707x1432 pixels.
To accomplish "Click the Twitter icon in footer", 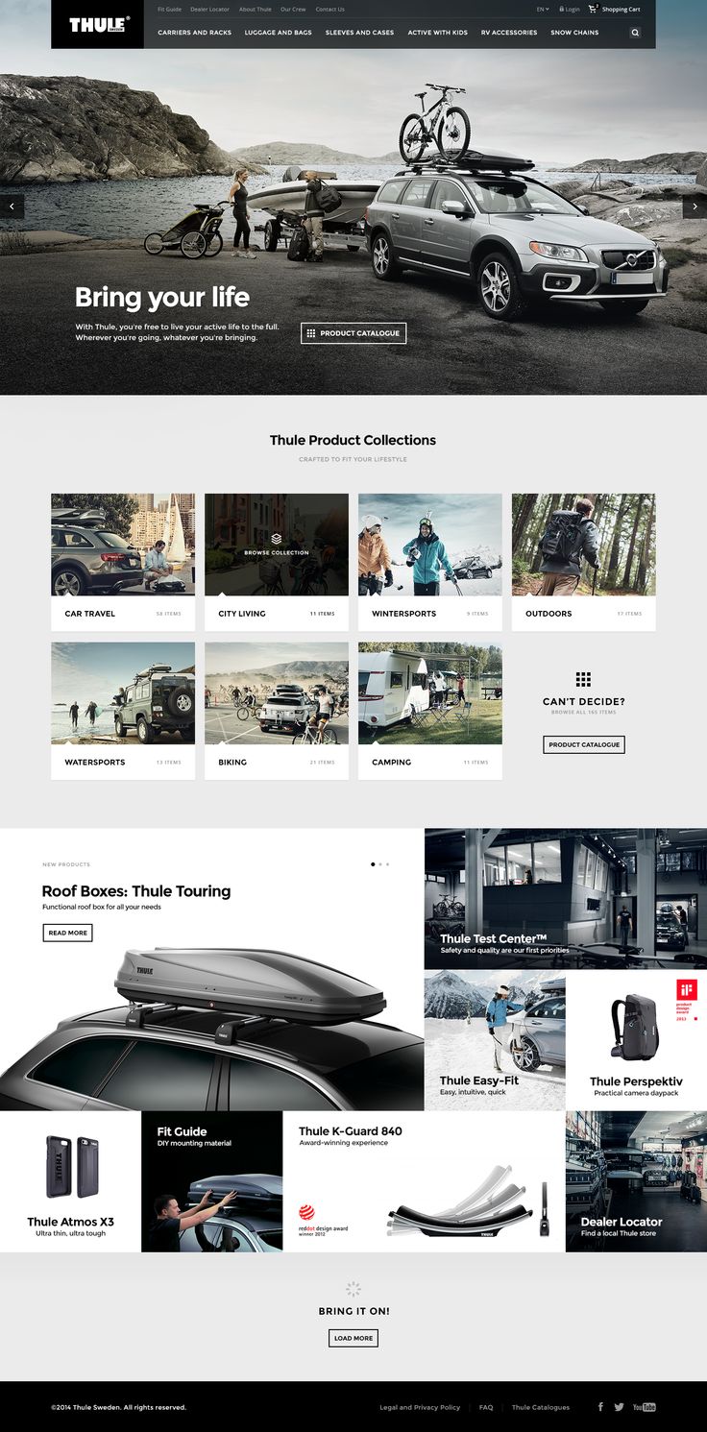I will 620,1407.
